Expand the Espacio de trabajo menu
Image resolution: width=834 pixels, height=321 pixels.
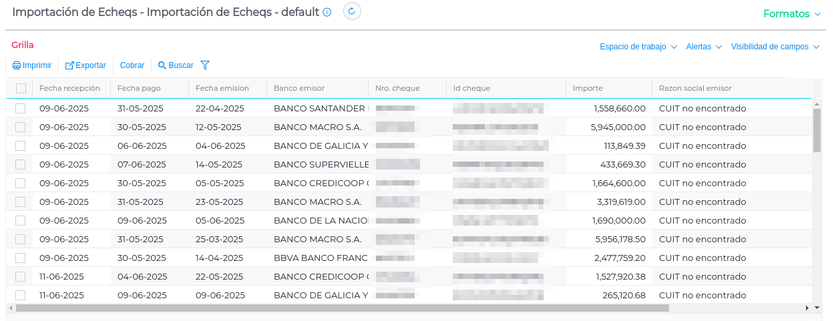[x=638, y=47]
